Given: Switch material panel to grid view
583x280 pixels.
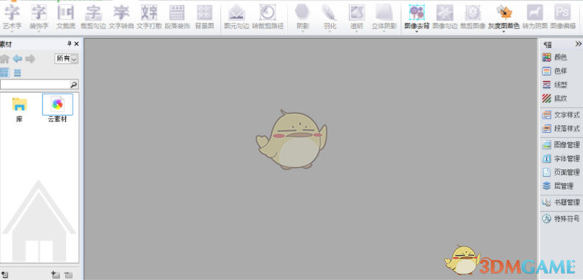Looking at the screenshot, I should 4,73.
